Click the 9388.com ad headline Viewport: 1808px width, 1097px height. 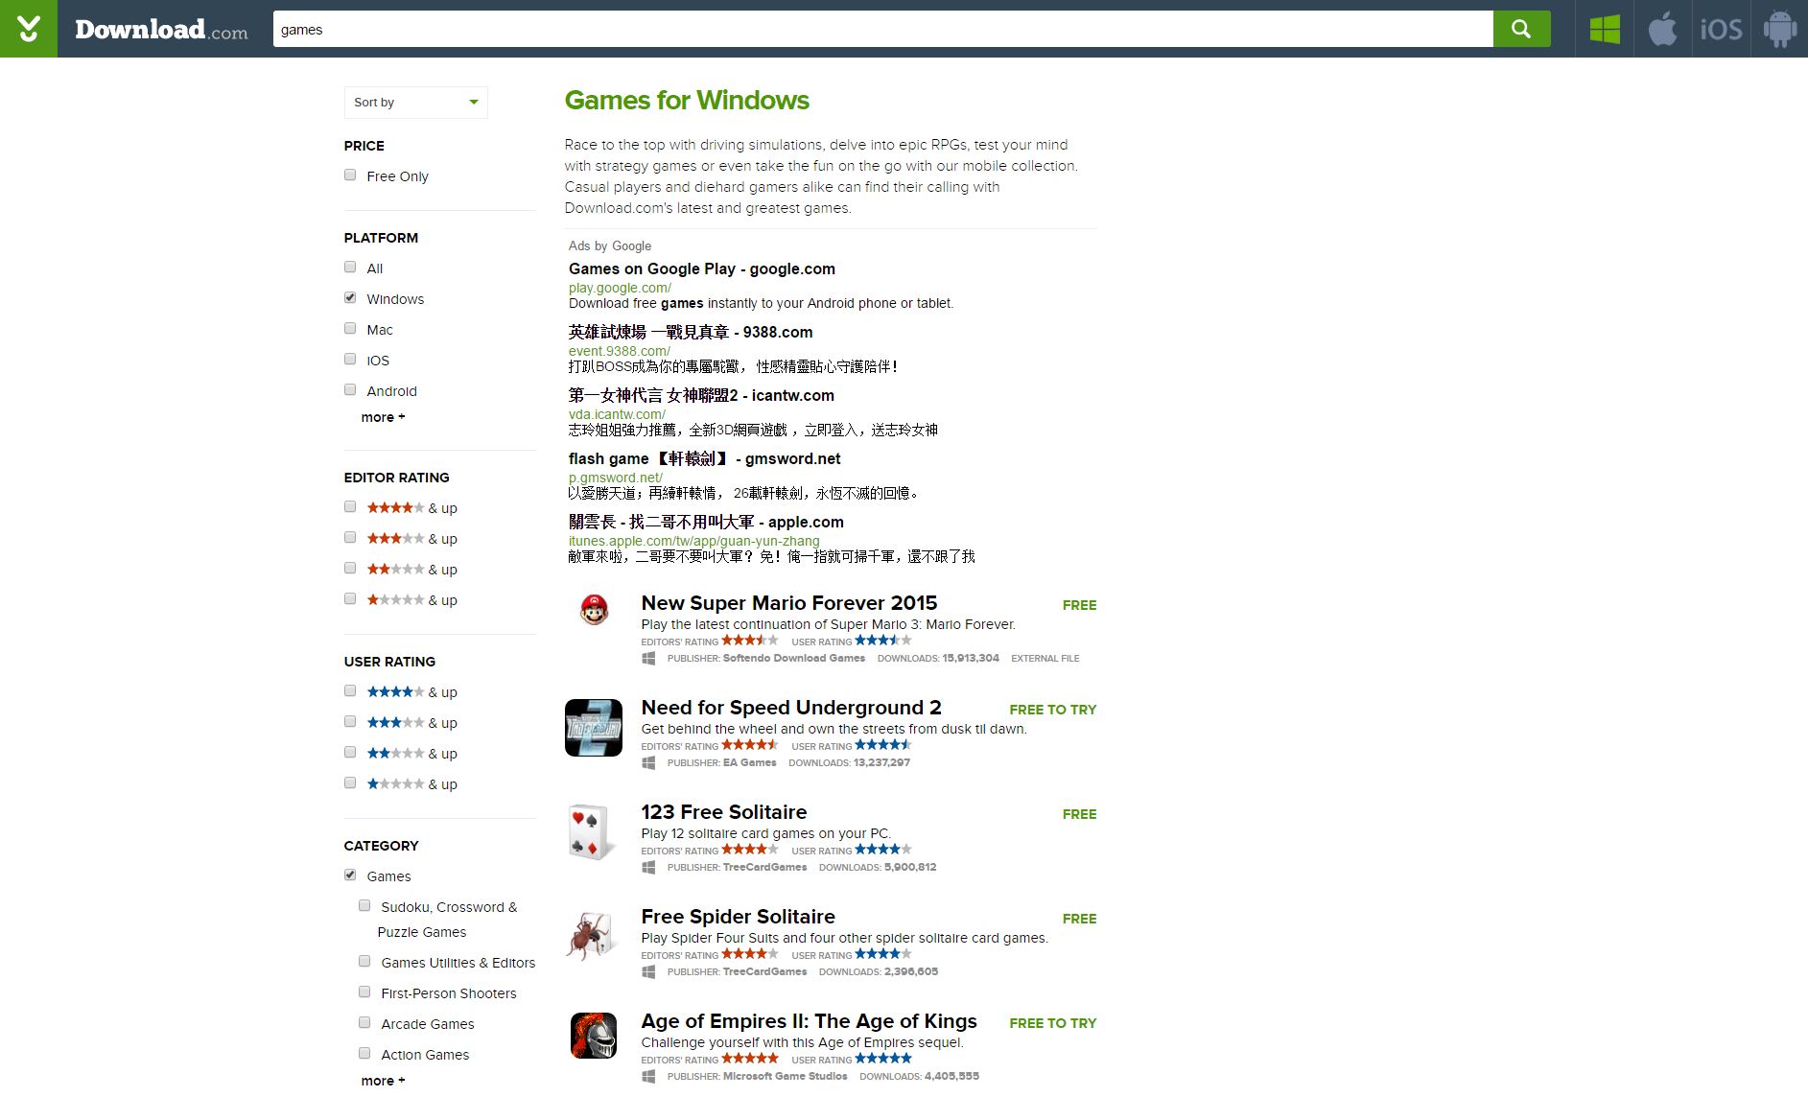click(x=690, y=333)
